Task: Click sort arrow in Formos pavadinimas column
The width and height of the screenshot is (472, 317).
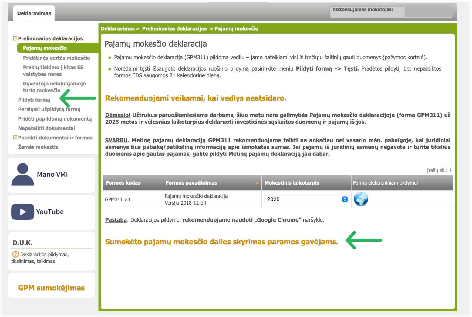Action: tap(257, 183)
